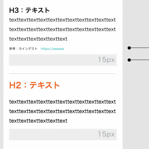
Task: Click the lower black annotation dot
Action: click(129, 60)
